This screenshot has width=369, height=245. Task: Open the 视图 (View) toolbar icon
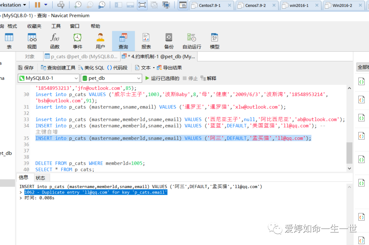click(x=32, y=41)
